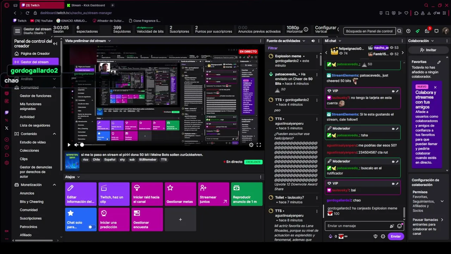
Task: Collapse the Monetización section
Action: coord(54,185)
